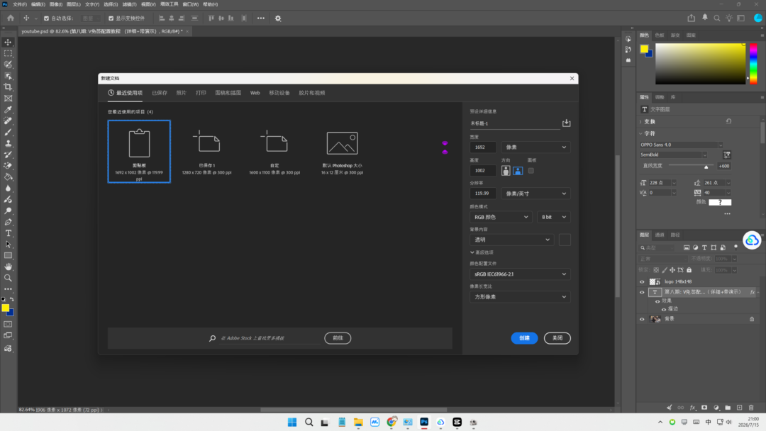This screenshot has width=766, height=431.
Task: Choose portrait orientation icon in dialog
Action: [506, 170]
